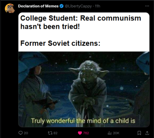154x138 pixels.
Task: Open the @LibertyCappy handle link
Action: [x=78, y=6]
